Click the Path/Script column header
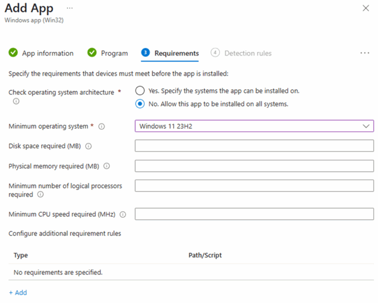The height and width of the screenshot is (303, 378). [x=205, y=255]
